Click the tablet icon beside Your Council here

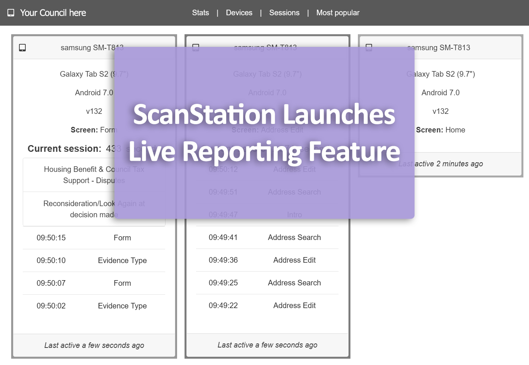(11, 13)
